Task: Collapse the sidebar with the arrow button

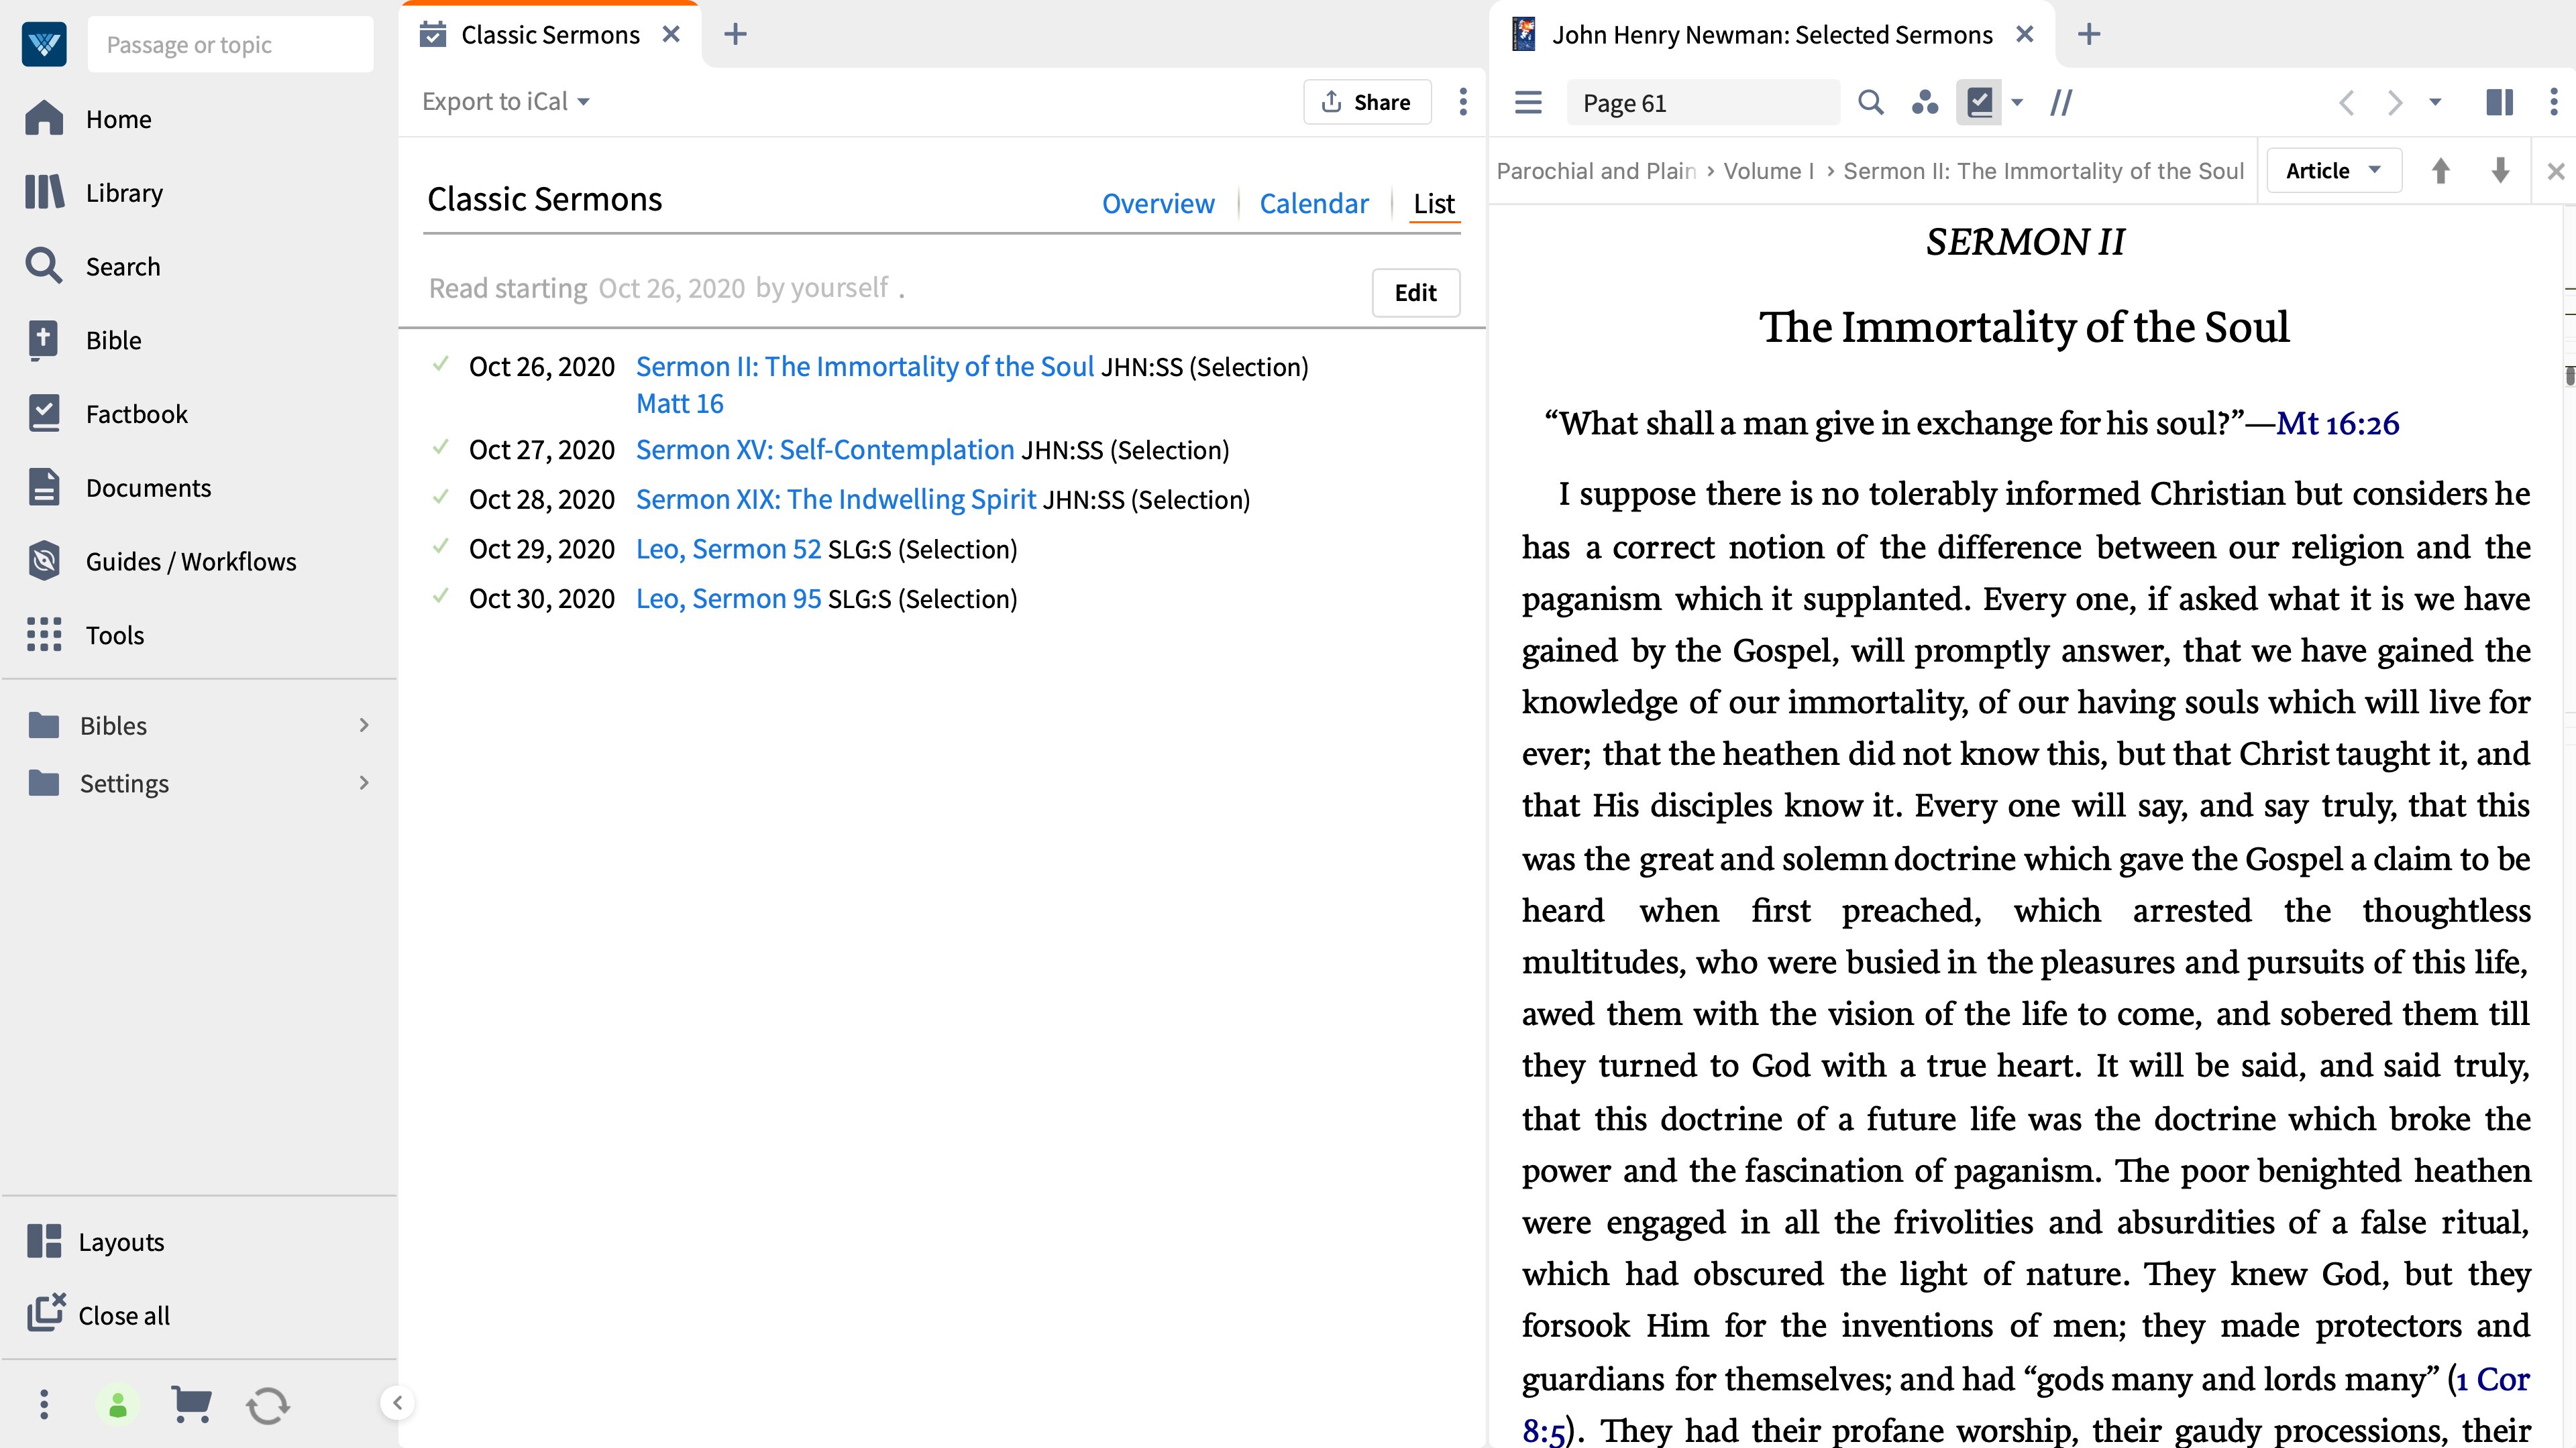Action: (x=397, y=1402)
